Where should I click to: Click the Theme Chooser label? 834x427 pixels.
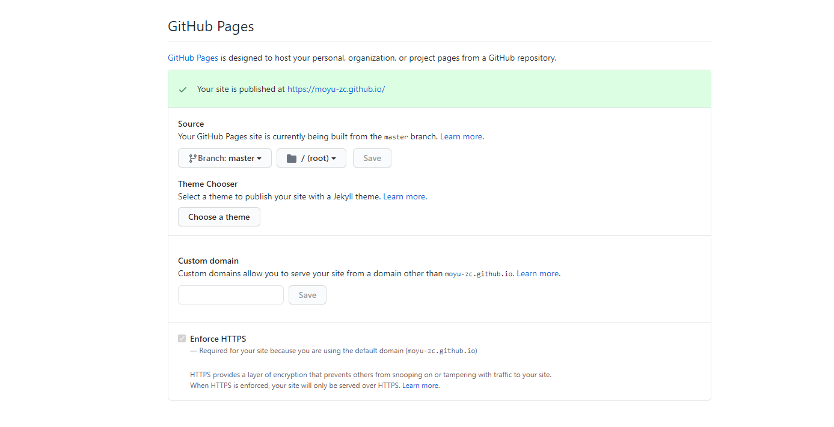[208, 184]
